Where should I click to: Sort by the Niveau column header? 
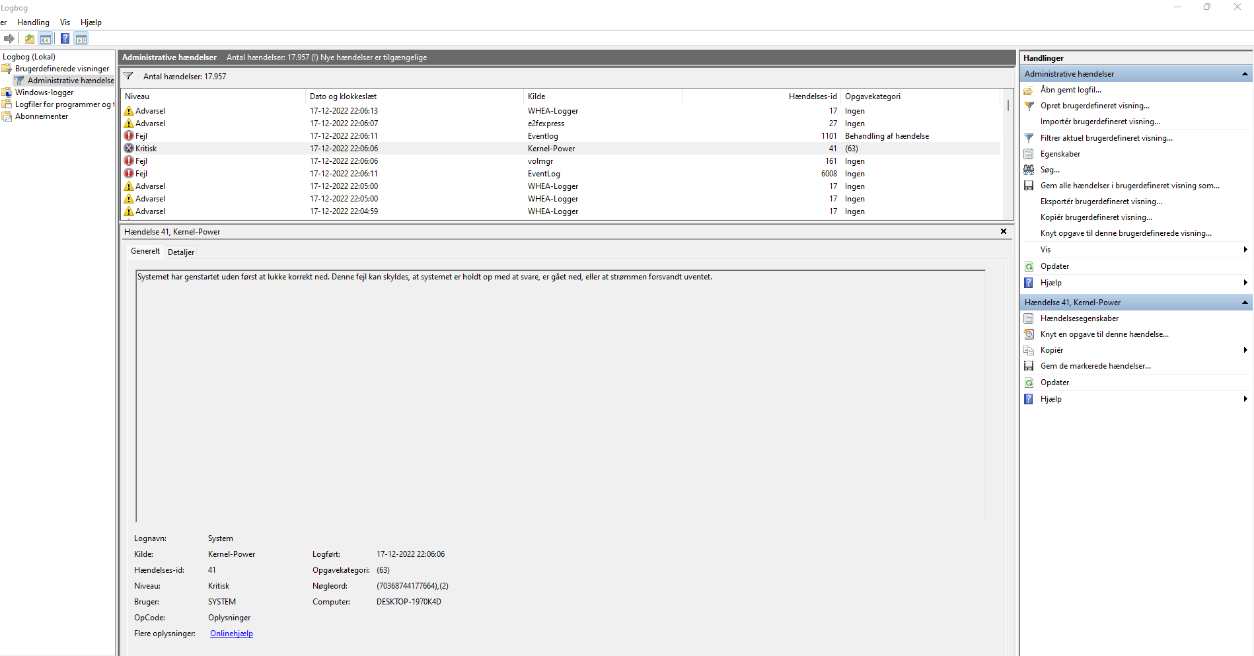click(213, 96)
